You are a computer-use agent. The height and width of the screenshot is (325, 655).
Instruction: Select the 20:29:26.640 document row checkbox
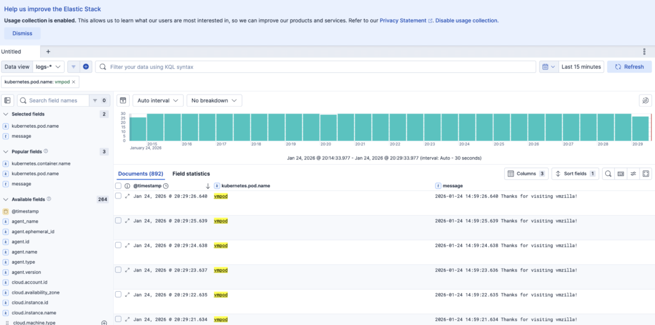click(x=118, y=196)
